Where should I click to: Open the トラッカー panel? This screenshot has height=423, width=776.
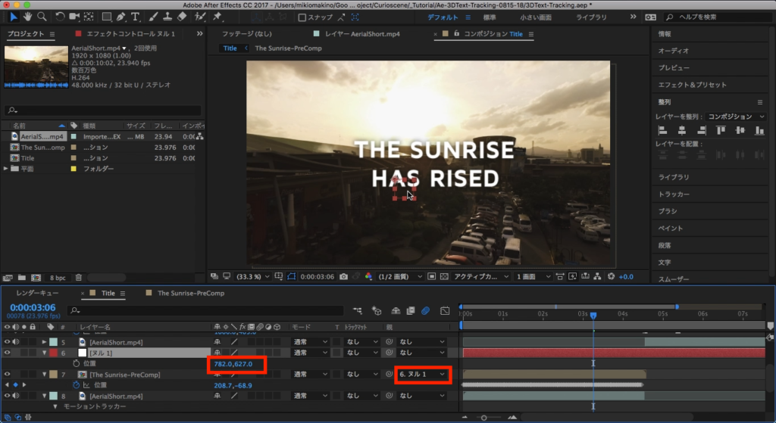(673, 194)
